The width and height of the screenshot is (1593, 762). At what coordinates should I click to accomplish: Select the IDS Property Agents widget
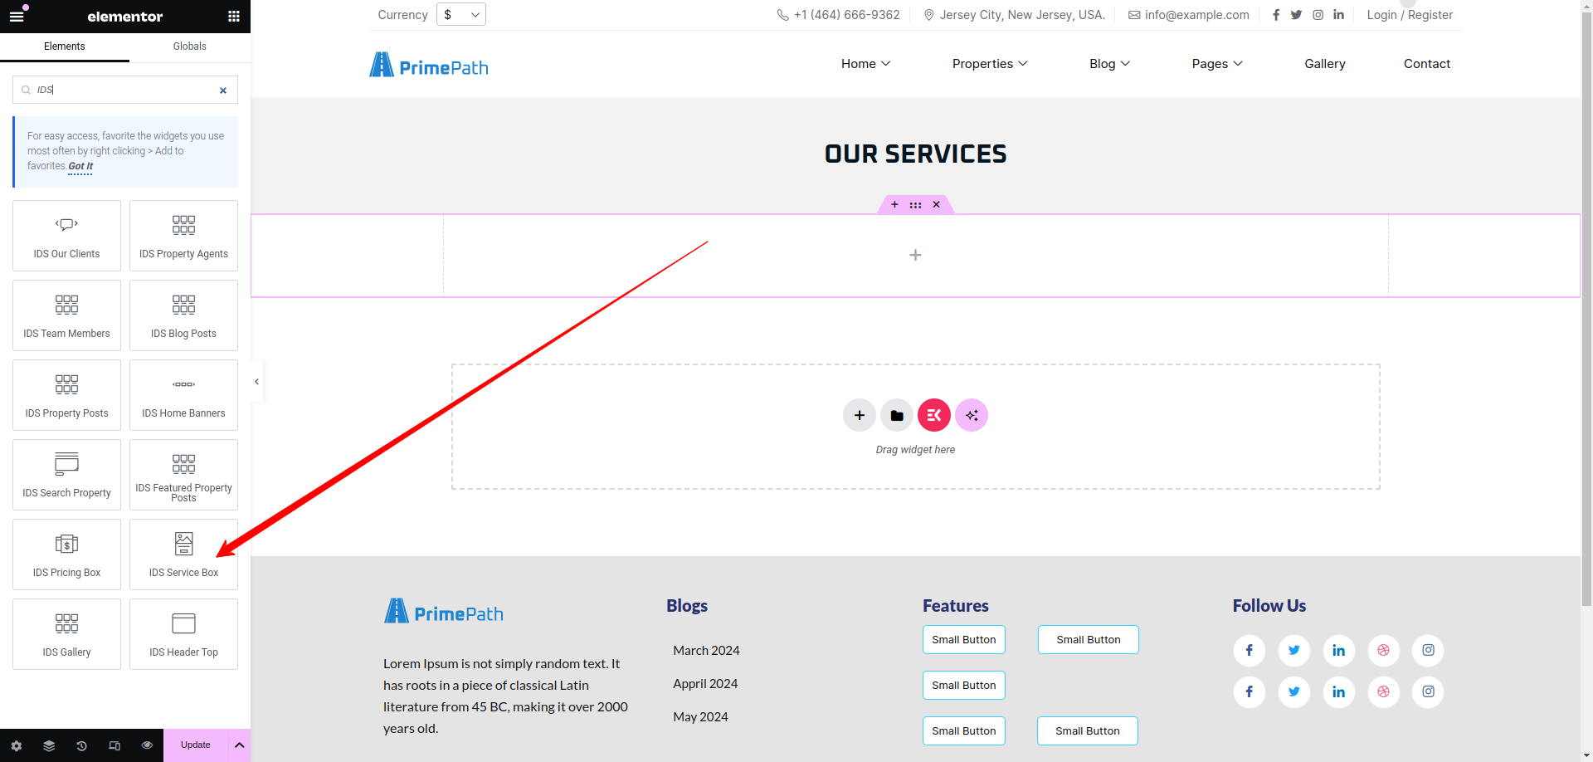[183, 236]
